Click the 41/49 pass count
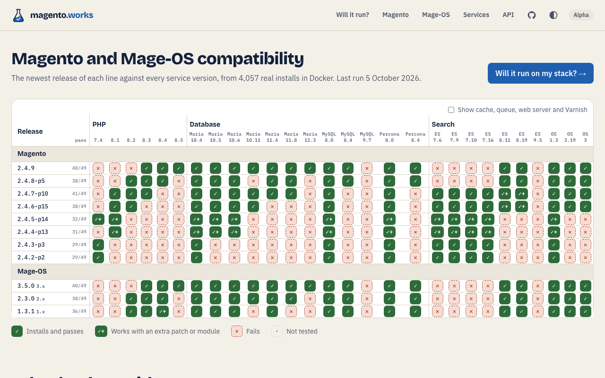 click(79, 194)
